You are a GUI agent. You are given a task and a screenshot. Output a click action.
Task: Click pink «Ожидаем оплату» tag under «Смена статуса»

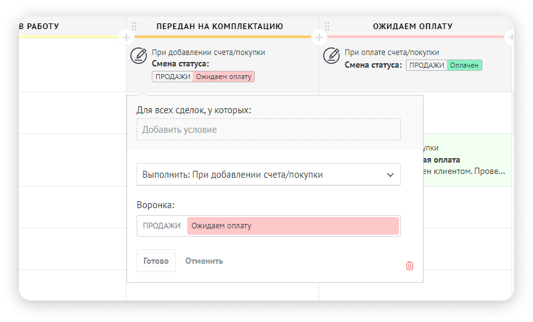coord(223,77)
